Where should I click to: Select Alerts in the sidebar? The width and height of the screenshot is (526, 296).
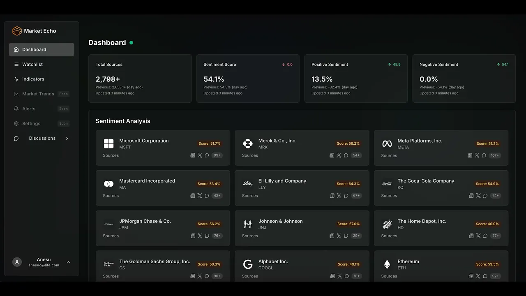(x=42, y=109)
